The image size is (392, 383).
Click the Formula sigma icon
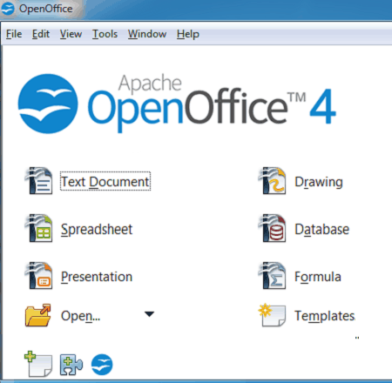pyautogui.click(x=273, y=276)
